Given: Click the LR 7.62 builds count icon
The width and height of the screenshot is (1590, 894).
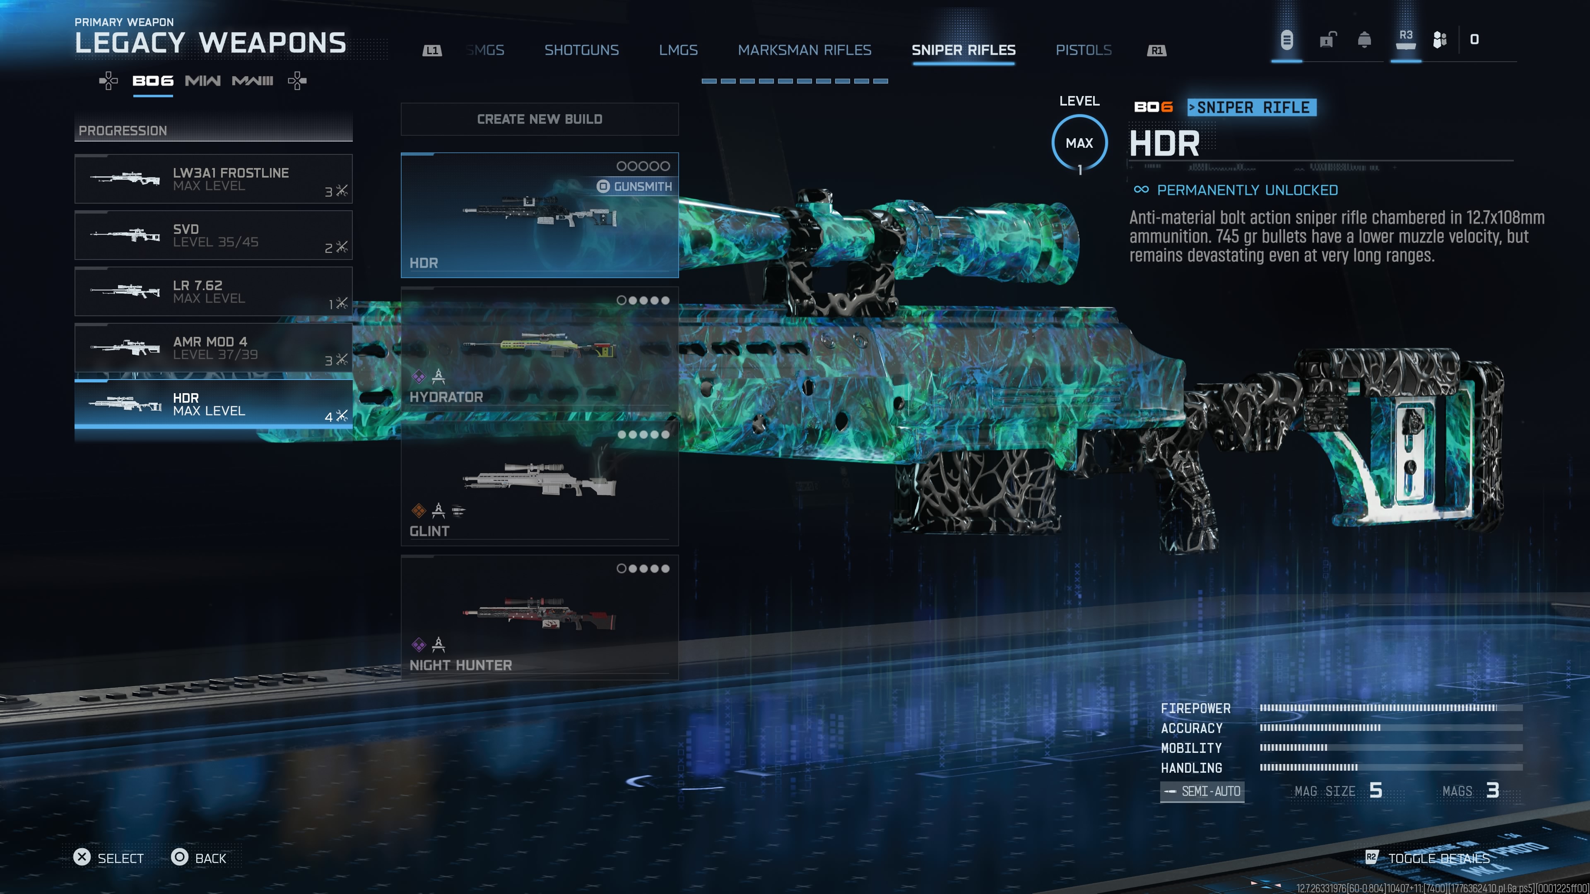Looking at the screenshot, I should (342, 303).
